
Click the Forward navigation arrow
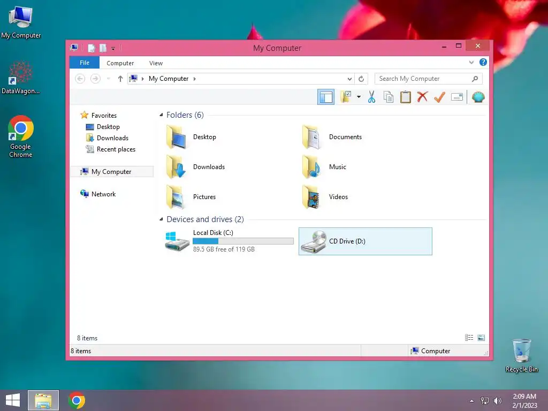(95, 79)
